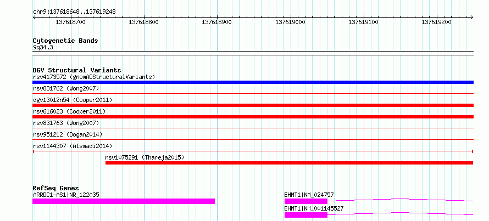Click ruler coordinate 137619200
Viewport: 489px width, 221px height.
(x=437, y=22)
